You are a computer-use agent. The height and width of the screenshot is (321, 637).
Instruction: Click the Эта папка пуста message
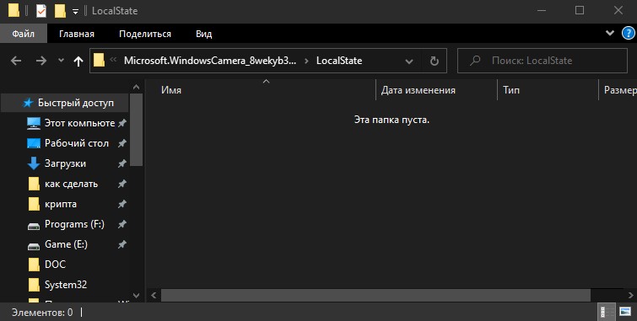[391, 120]
